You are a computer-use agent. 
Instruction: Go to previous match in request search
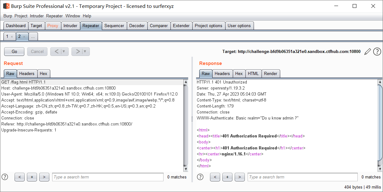(x=20, y=177)
